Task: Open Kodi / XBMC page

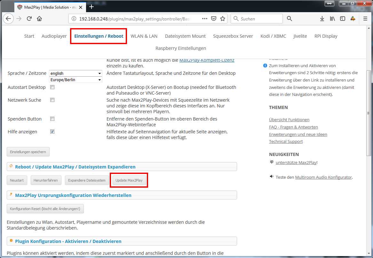Action: click(x=273, y=36)
